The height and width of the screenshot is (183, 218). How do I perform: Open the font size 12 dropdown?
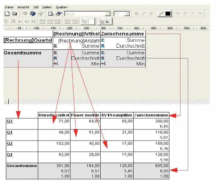127,14
